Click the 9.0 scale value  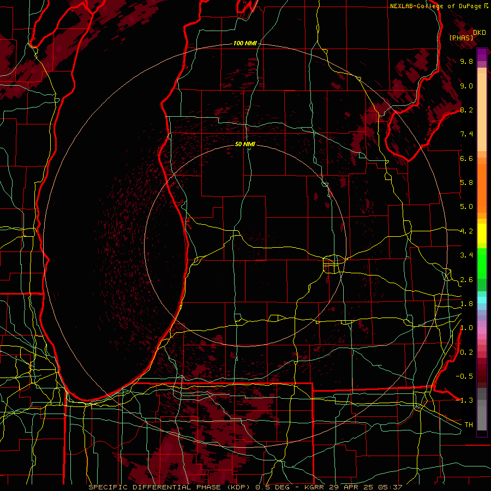[x=466, y=86]
